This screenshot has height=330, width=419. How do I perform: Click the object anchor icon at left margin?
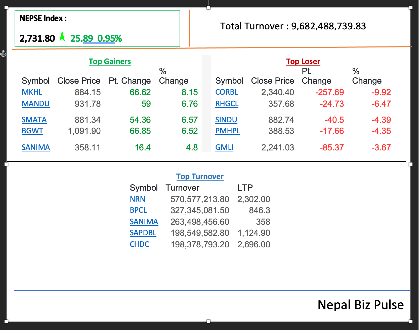click(x=3, y=53)
